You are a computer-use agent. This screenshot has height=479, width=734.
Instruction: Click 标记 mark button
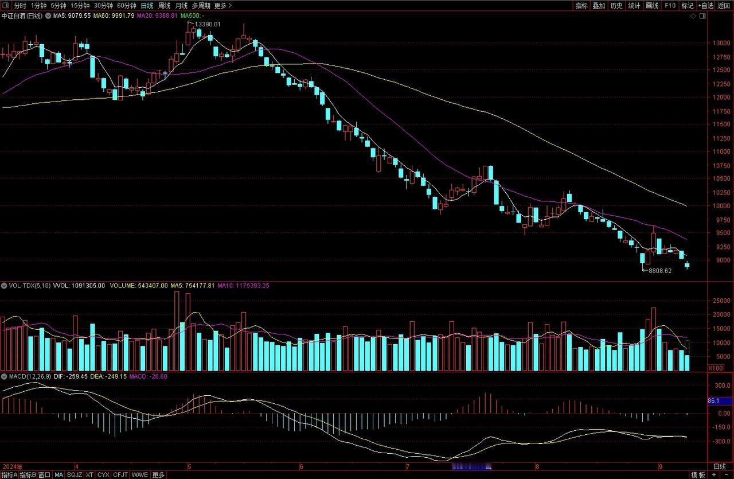pos(687,5)
